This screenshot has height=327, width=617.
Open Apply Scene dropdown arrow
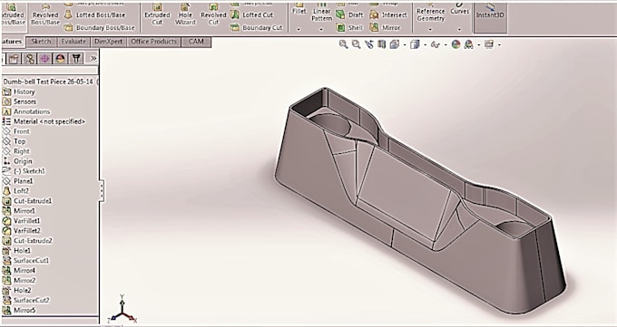(x=478, y=45)
